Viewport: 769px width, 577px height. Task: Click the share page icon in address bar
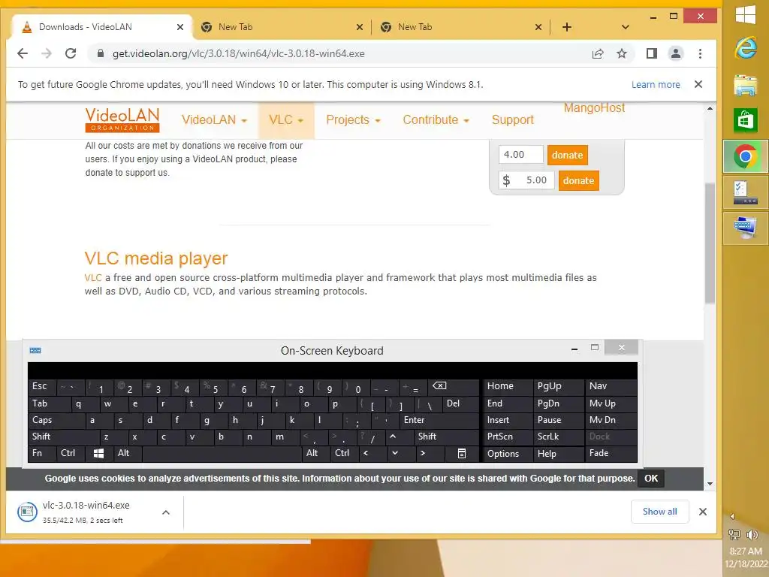coord(597,53)
